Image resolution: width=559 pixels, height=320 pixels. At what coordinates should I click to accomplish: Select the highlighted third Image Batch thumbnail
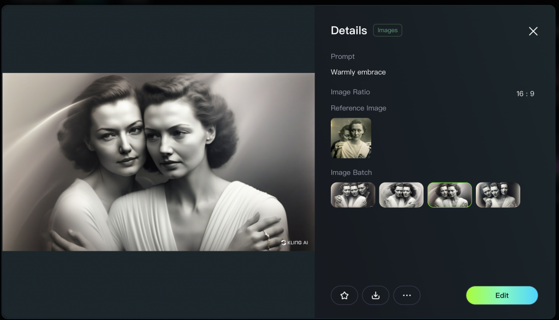tap(450, 195)
